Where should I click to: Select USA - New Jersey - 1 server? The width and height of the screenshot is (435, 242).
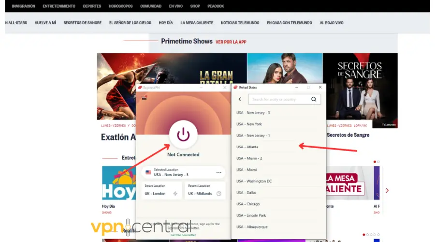coord(278,136)
